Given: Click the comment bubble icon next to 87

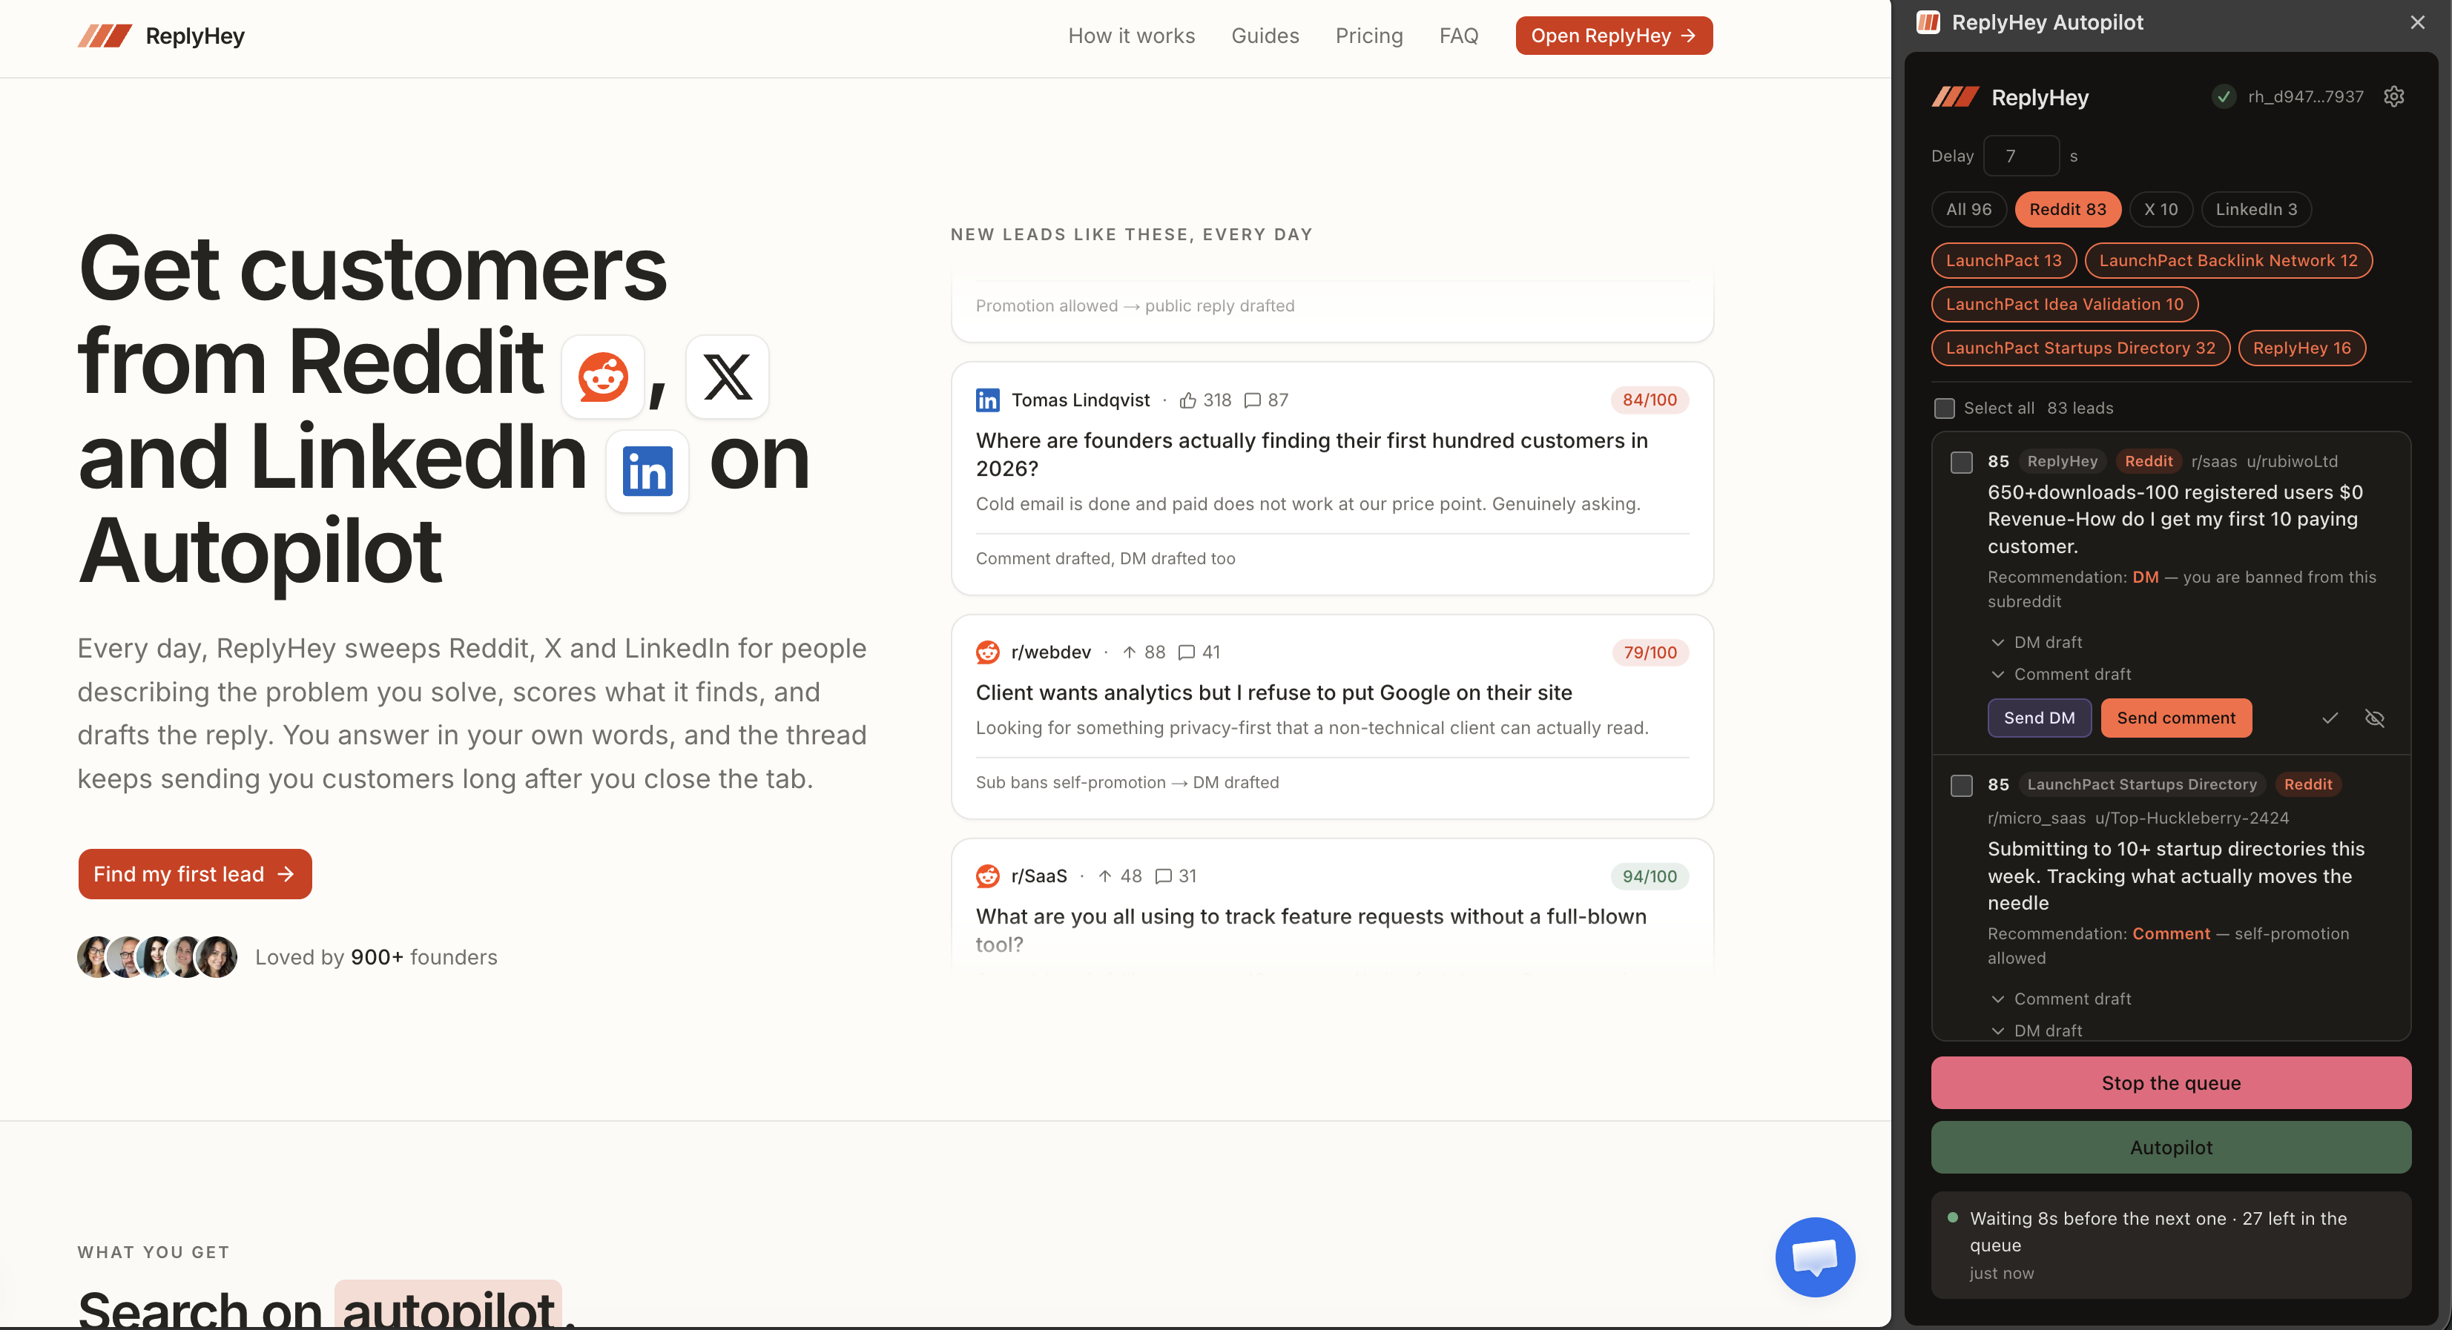Looking at the screenshot, I should click(x=1253, y=400).
